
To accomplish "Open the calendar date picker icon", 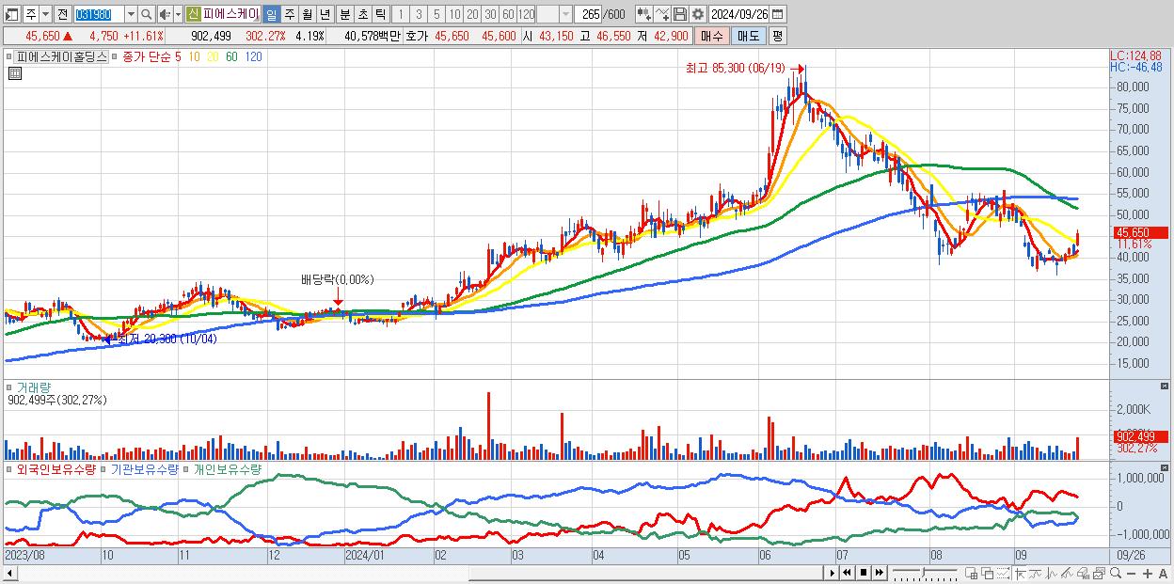I will pos(777,14).
